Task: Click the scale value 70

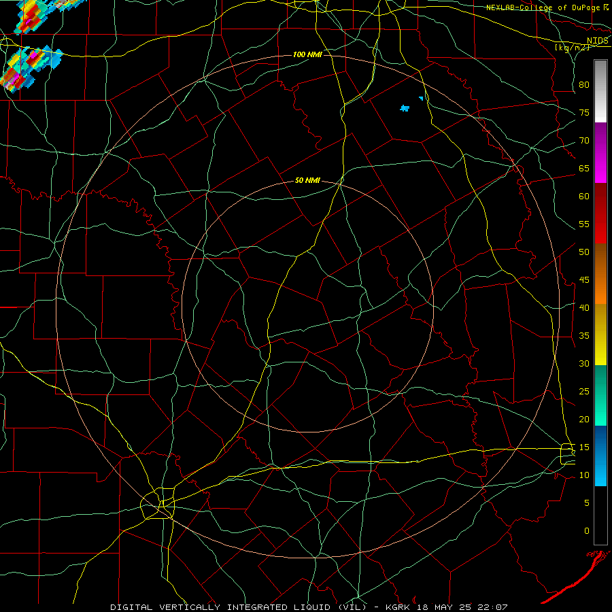Action: coord(584,141)
